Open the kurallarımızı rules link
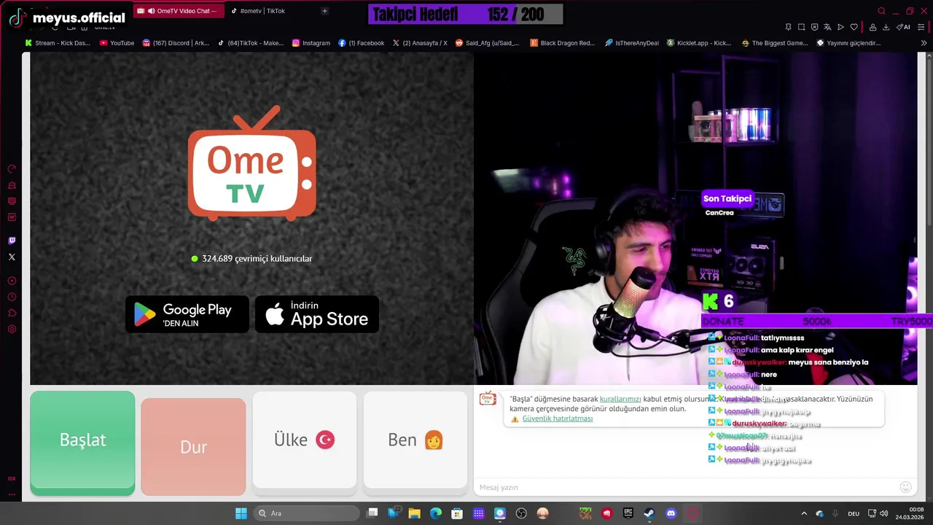Viewport: 933px width, 525px height. pos(620,399)
